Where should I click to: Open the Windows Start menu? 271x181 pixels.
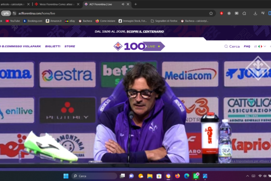coord(66,176)
